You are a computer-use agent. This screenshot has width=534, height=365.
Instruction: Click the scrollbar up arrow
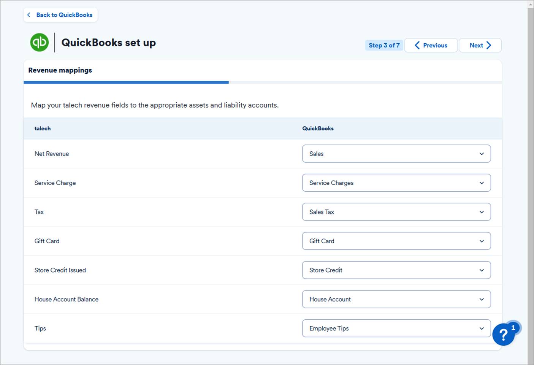coord(531,4)
